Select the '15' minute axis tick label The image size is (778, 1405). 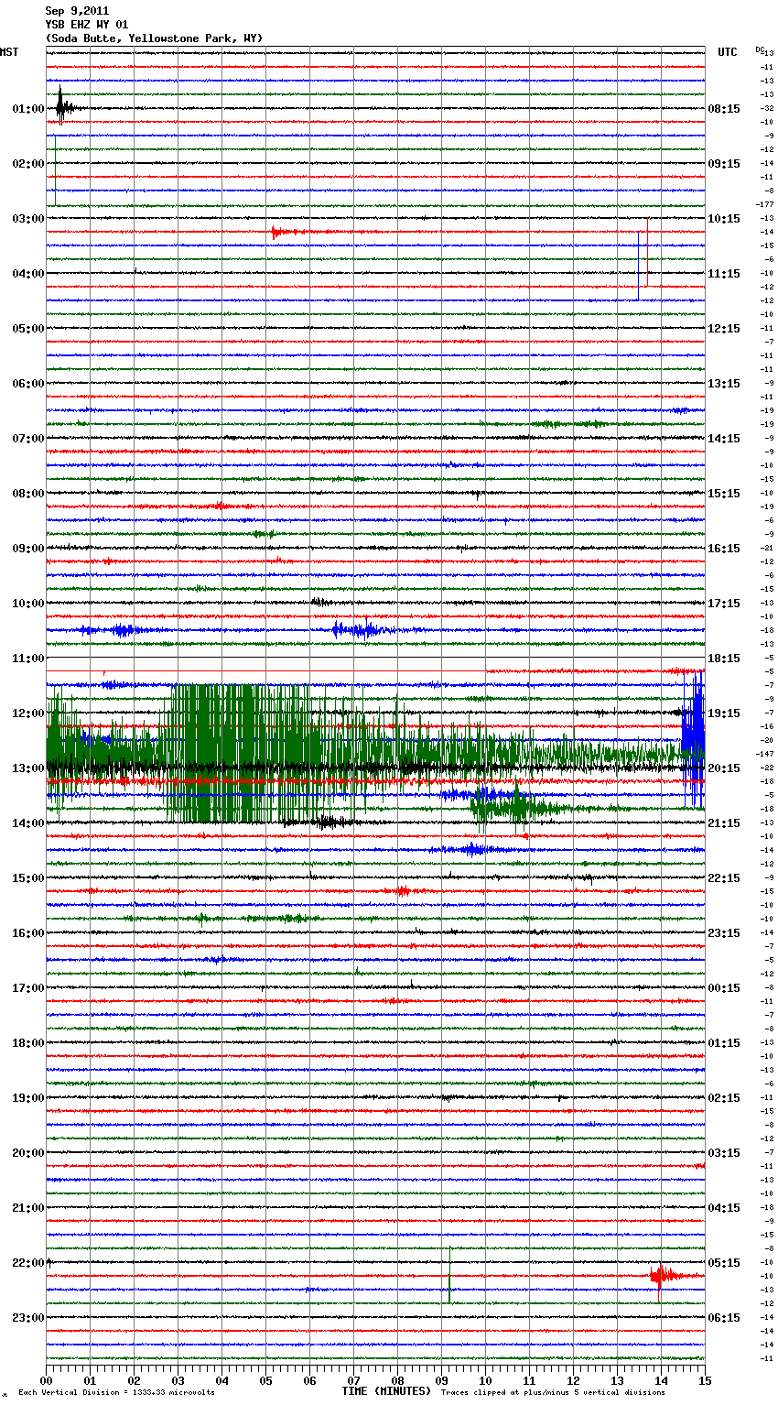705,1380
